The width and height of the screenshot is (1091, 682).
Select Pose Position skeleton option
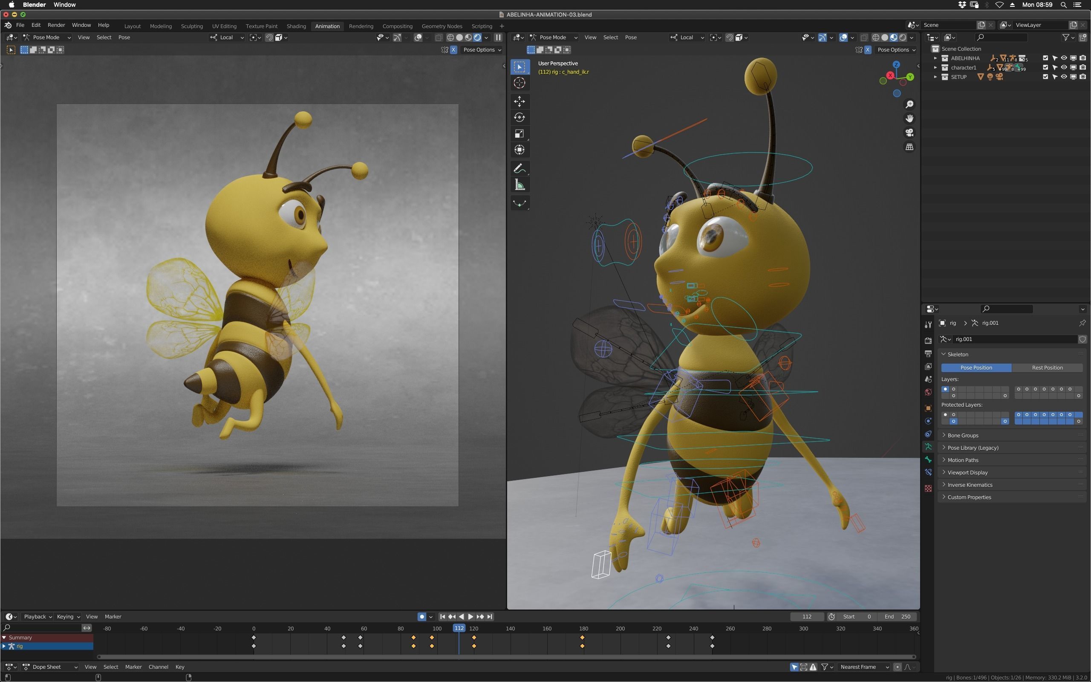click(x=976, y=368)
